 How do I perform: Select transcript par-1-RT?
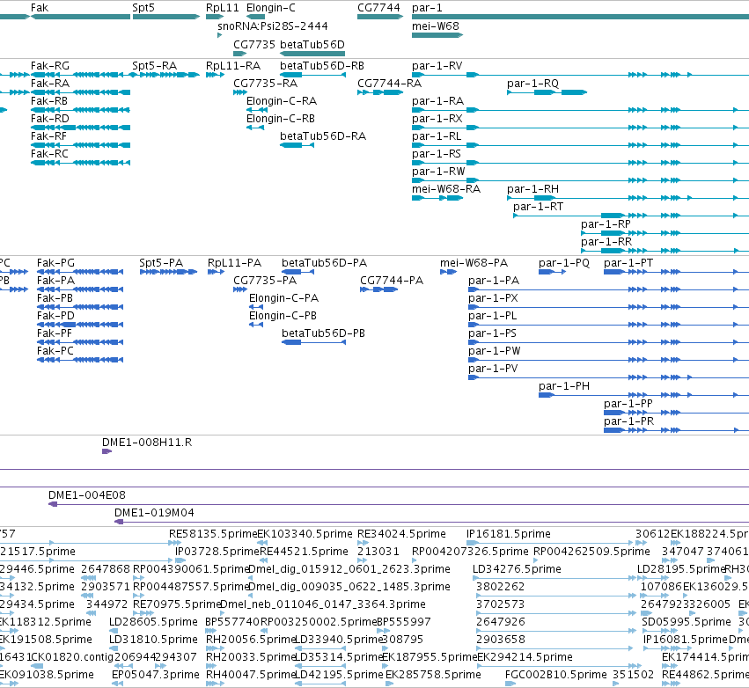tap(631, 216)
